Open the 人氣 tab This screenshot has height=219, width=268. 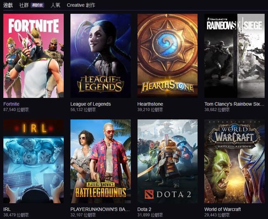pyautogui.click(x=56, y=5)
